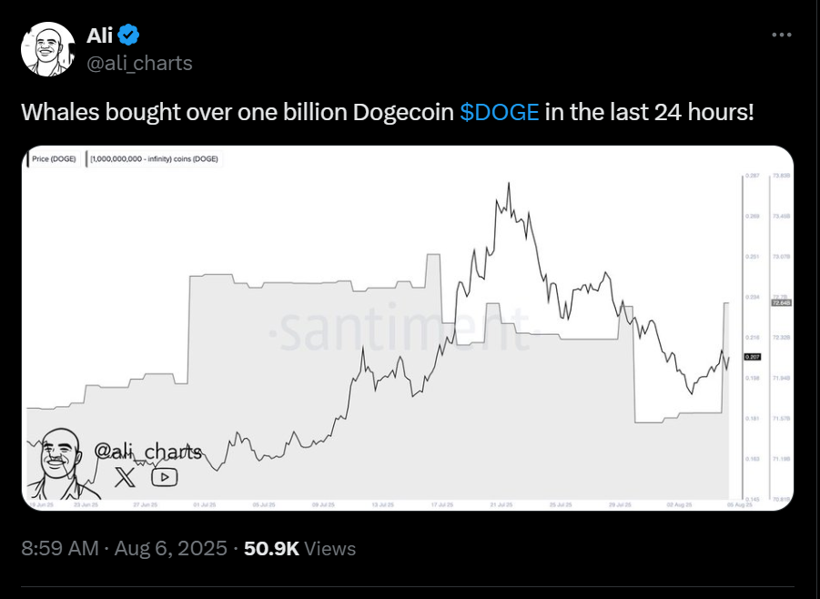
Task: Click the display name Ali
Action: pyautogui.click(x=99, y=36)
